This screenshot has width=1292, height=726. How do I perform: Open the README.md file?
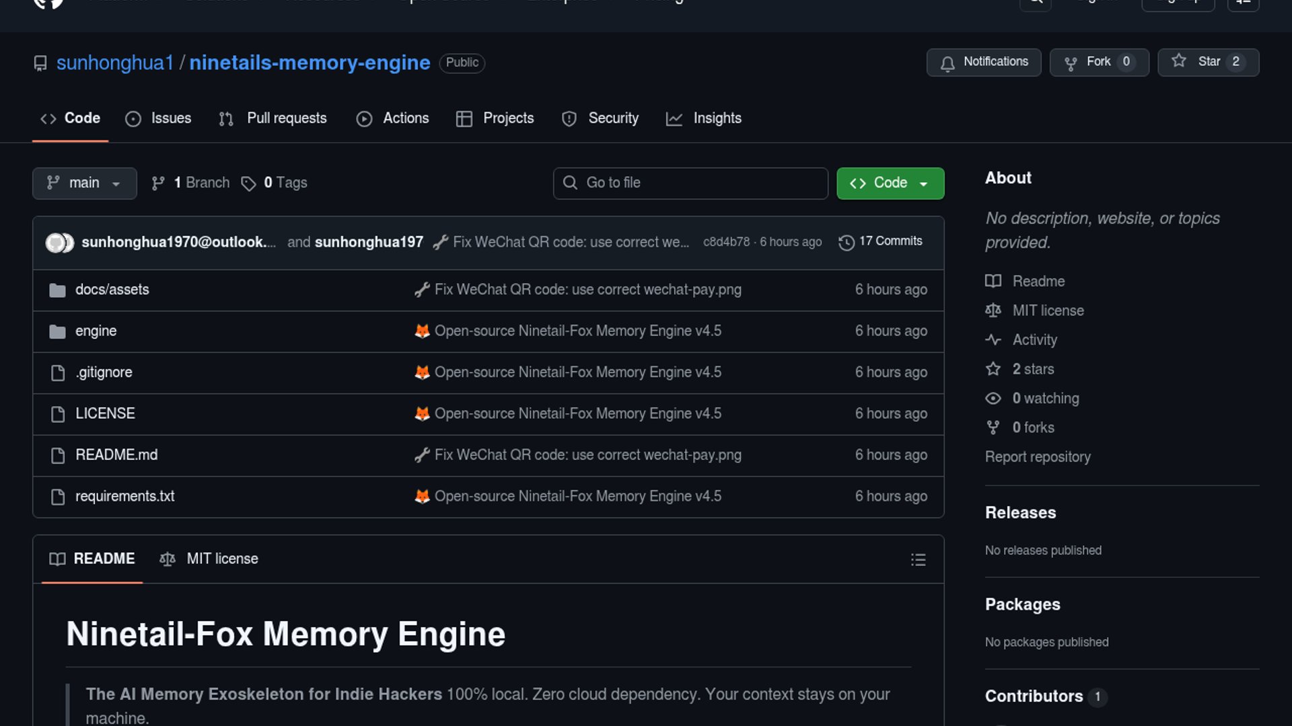[x=116, y=455]
